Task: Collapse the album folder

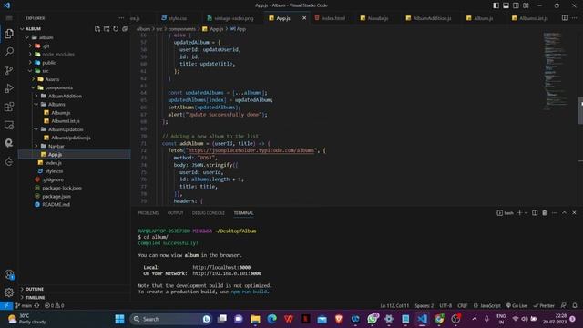Action: click(x=26, y=37)
